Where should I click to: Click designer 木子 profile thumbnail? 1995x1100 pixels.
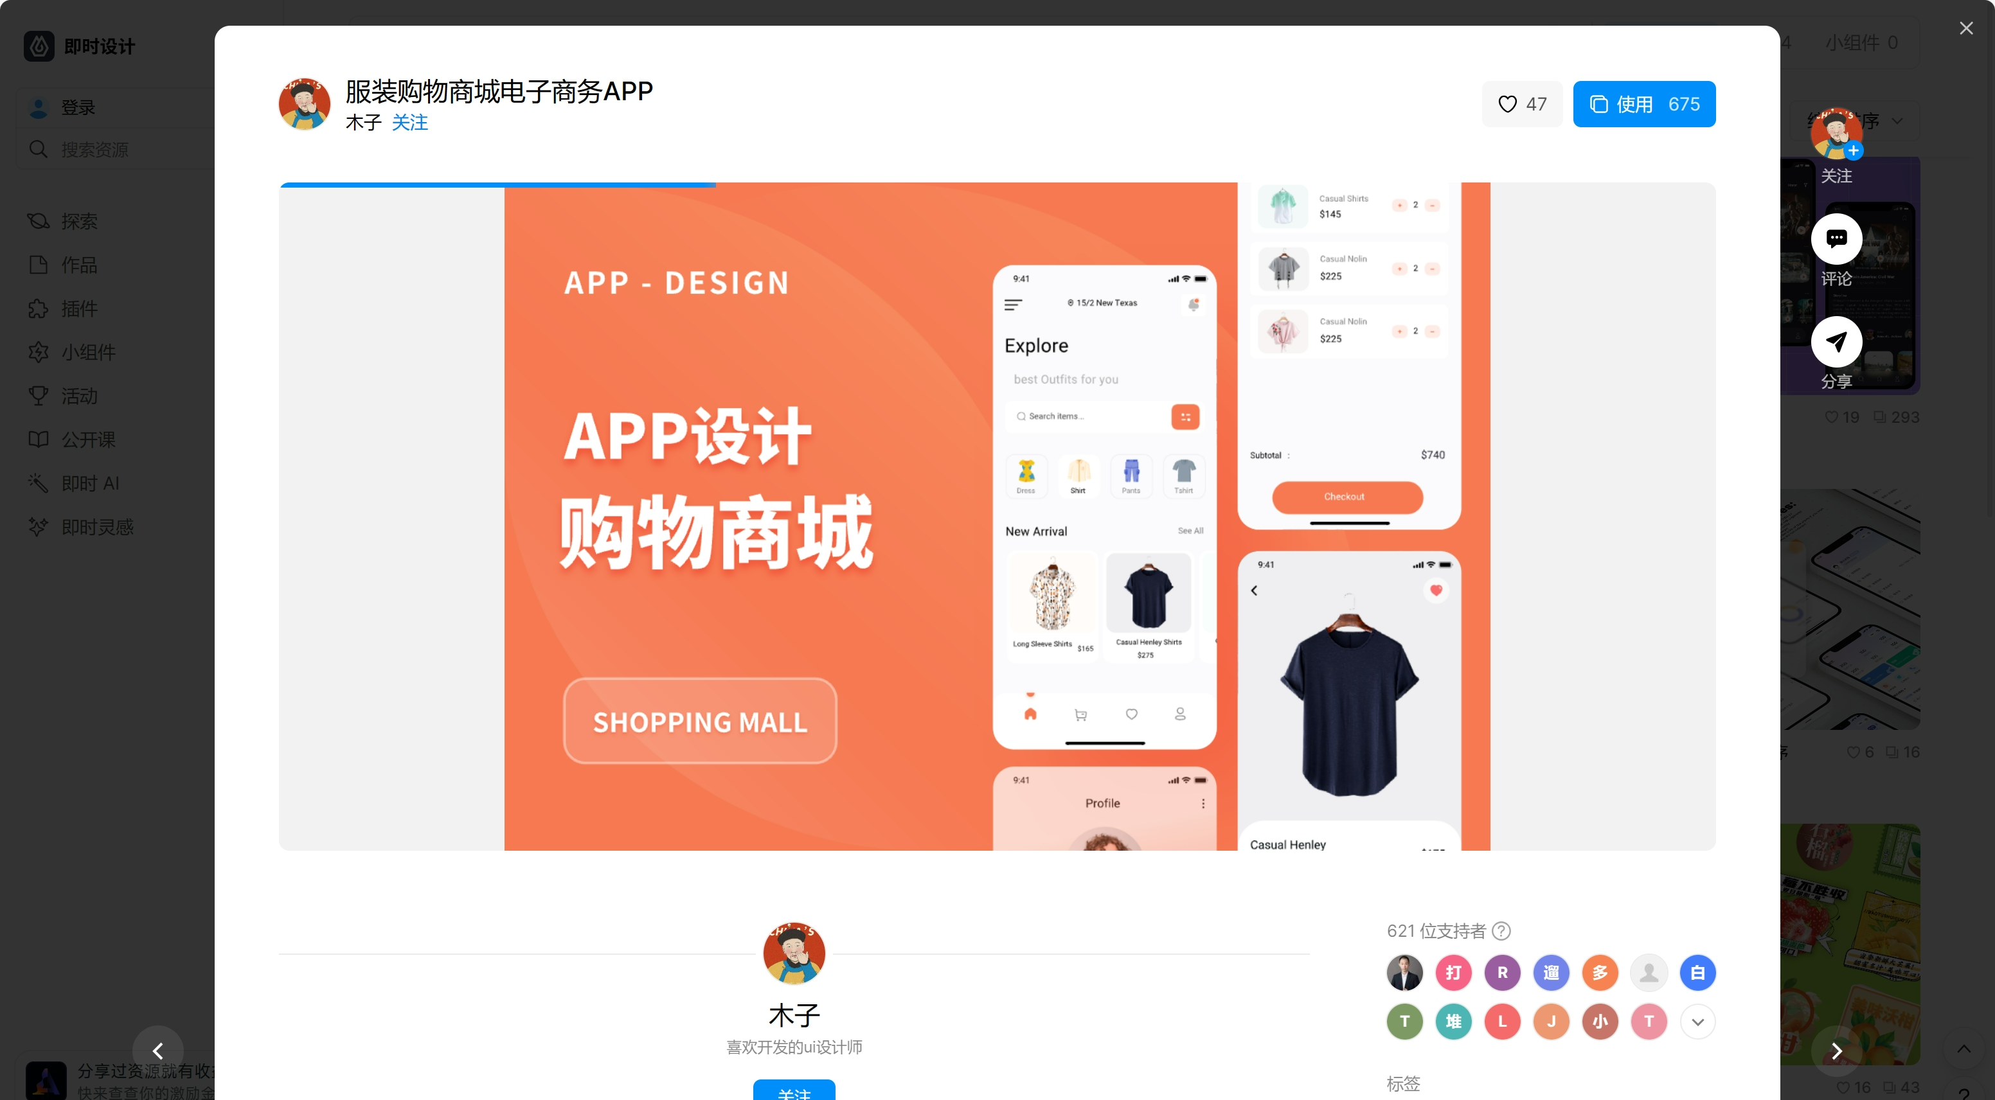(x=305, y=103)
